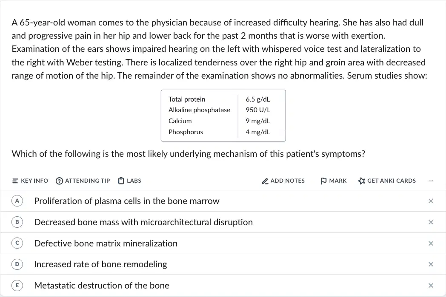Cross out answer A with its X icon
The width and height of the screenshot is (446, 297).
pos(431,201)
